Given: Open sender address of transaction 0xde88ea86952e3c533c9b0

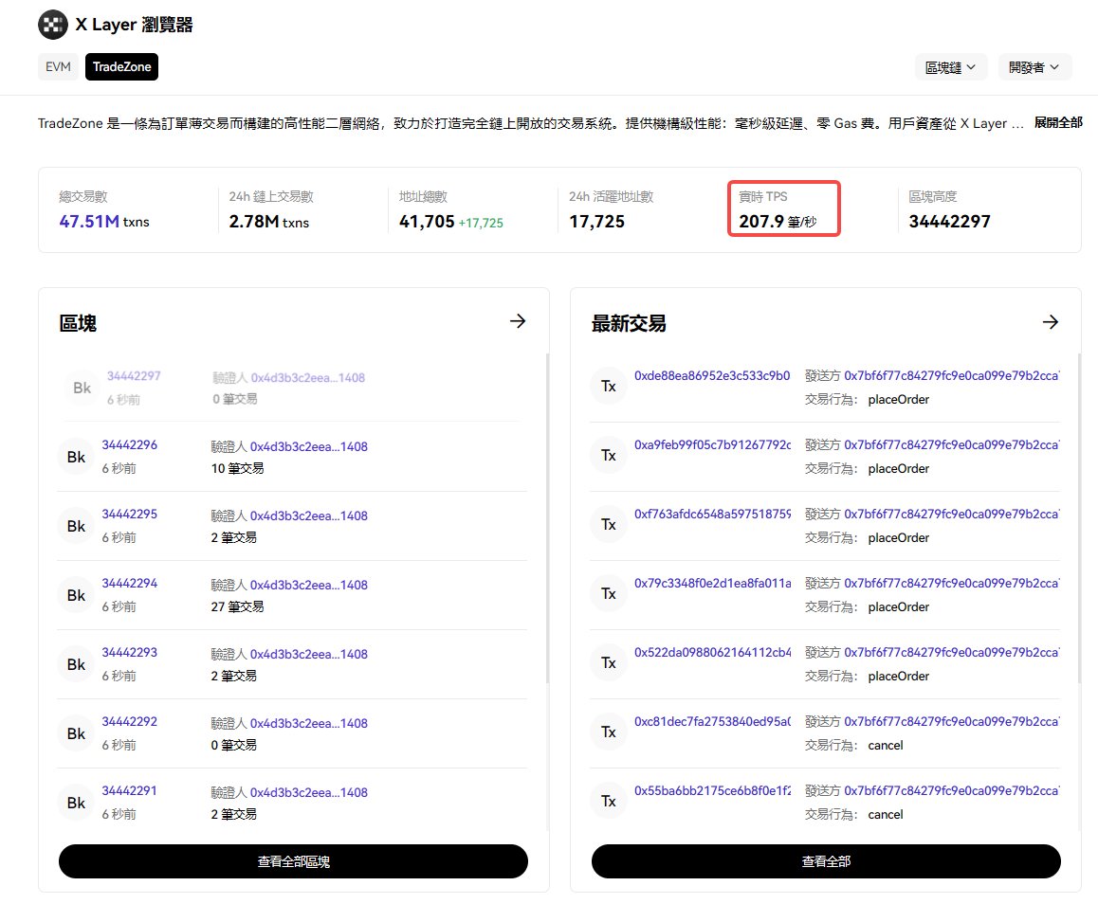Looking at the screenshot, I should pos(952,376).
